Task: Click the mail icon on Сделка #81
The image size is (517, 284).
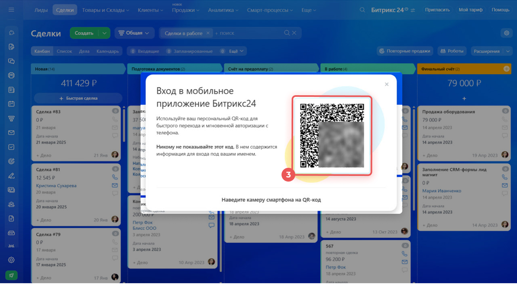Action: pyautogui.click(x=115, y=185)
